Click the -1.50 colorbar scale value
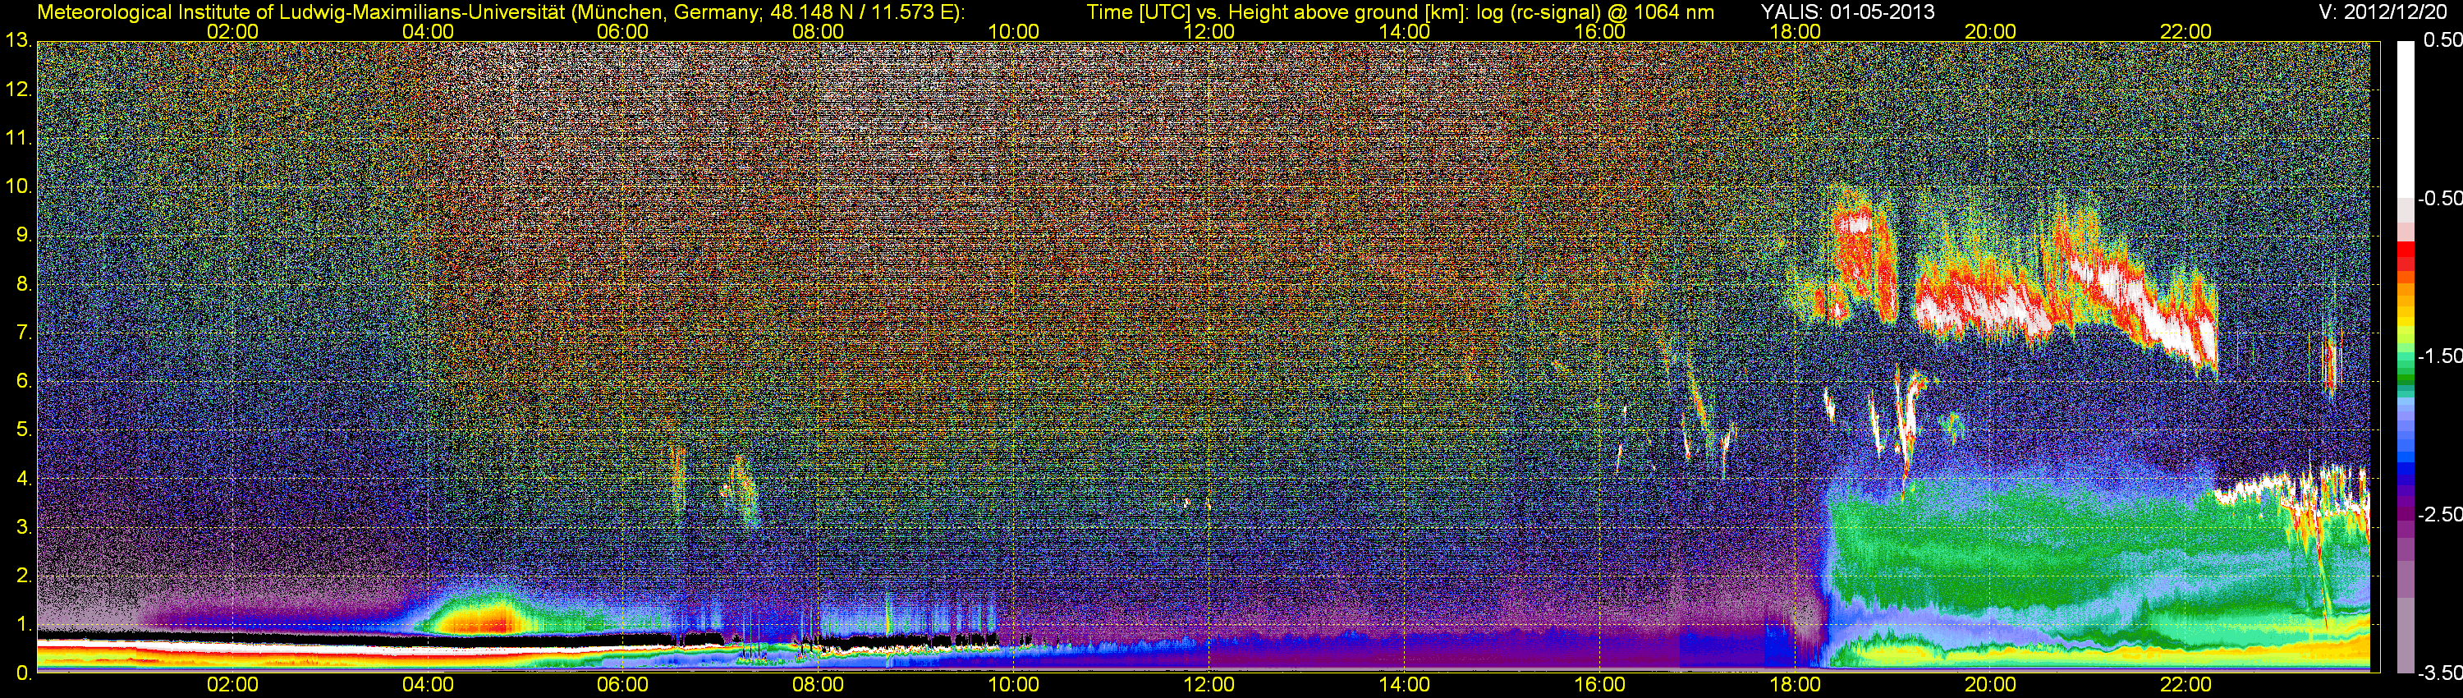 click(x=2439, y=356)
